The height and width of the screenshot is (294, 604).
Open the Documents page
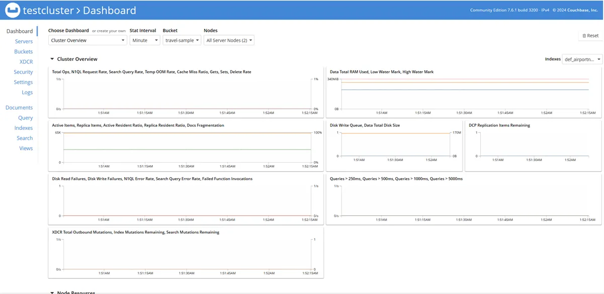click(19, 108)
